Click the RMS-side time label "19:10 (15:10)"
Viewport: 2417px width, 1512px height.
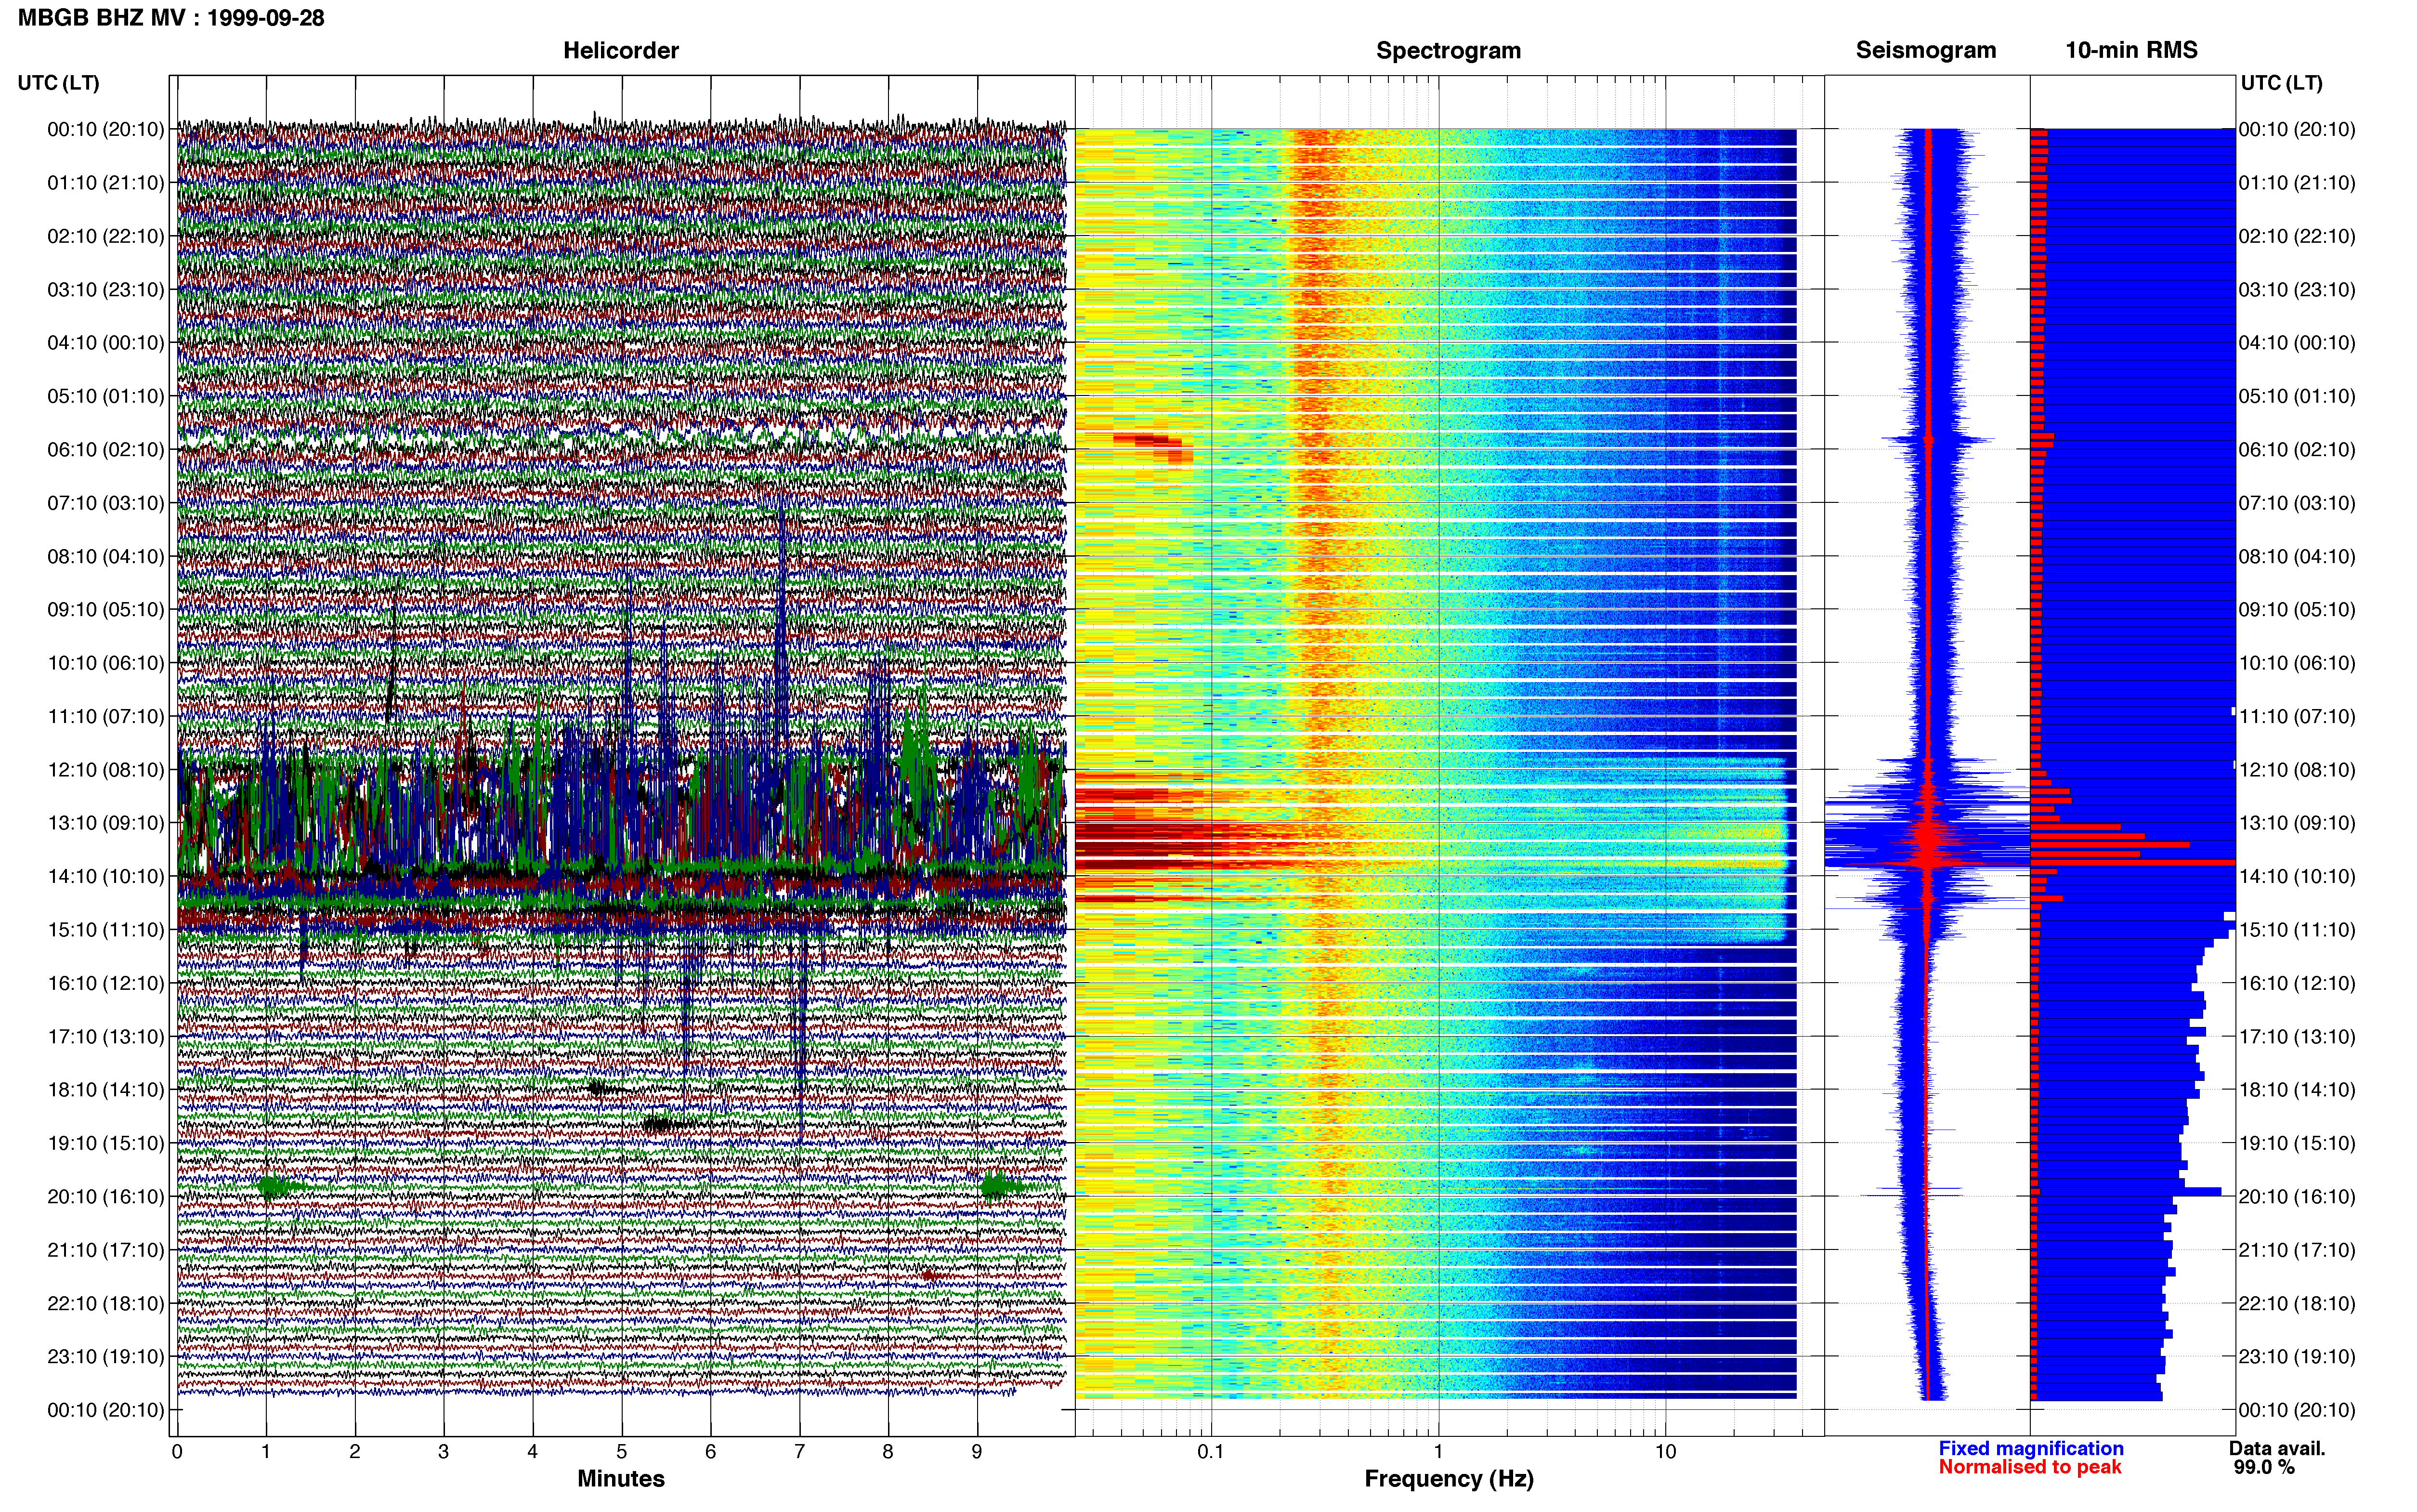(x=2297, y=1143)
